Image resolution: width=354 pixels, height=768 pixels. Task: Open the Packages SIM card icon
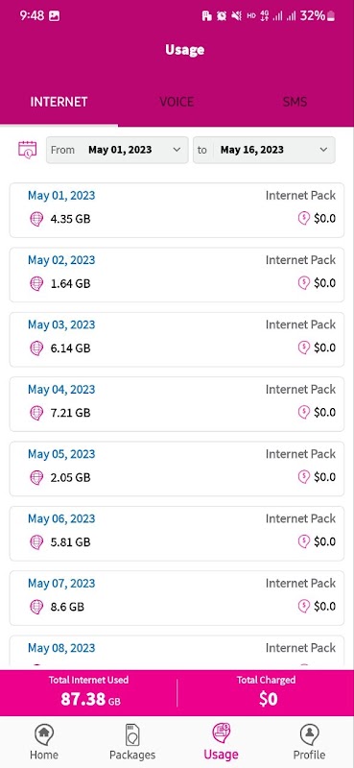coord(132,735)
